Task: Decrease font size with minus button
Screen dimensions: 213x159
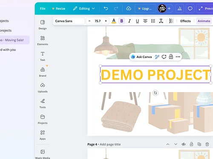Action: (x=89, y=21)
